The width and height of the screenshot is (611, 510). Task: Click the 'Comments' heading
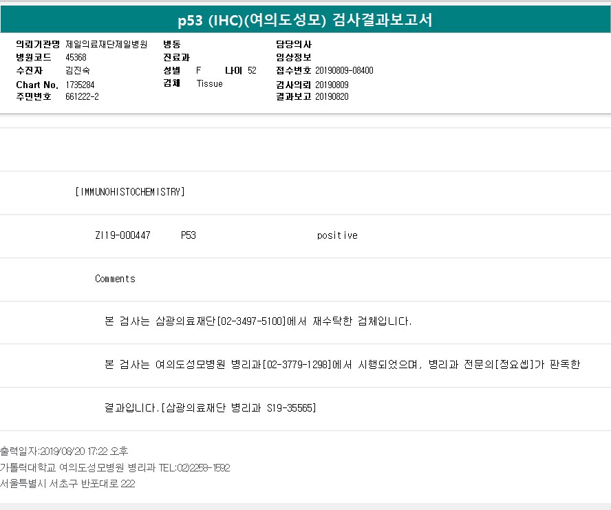pyautogui.click(x=116, y=279)
